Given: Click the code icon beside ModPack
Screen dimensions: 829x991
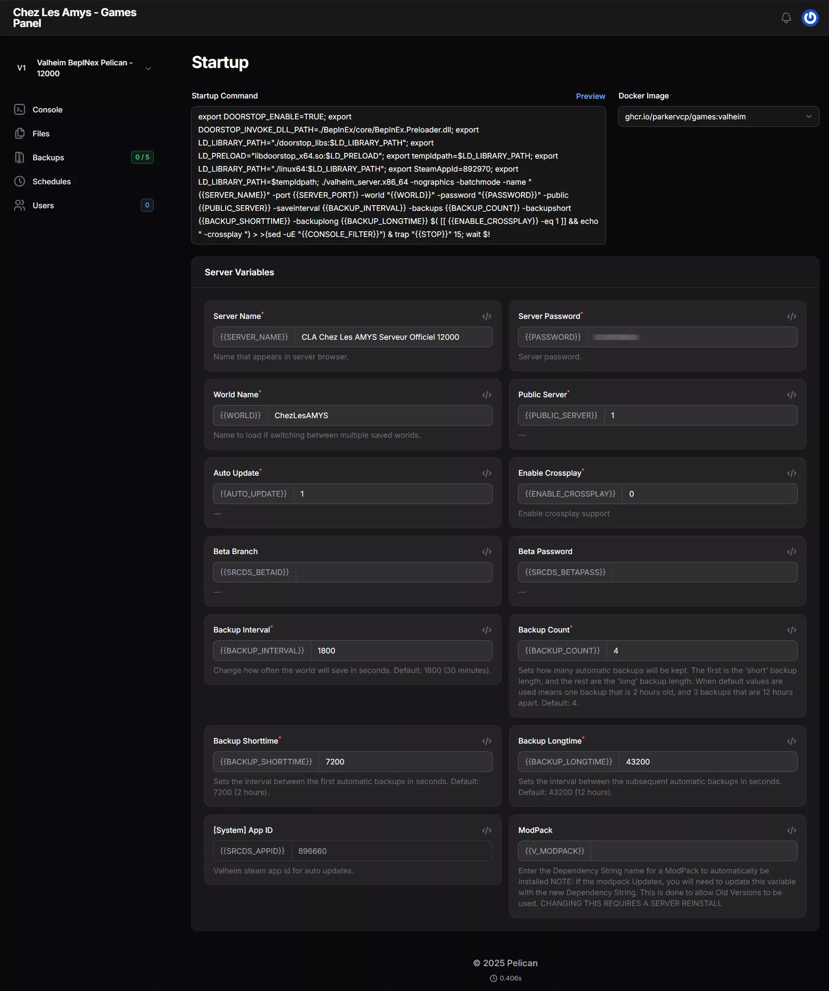Looking at the screenshot, I should coord(791,831).
